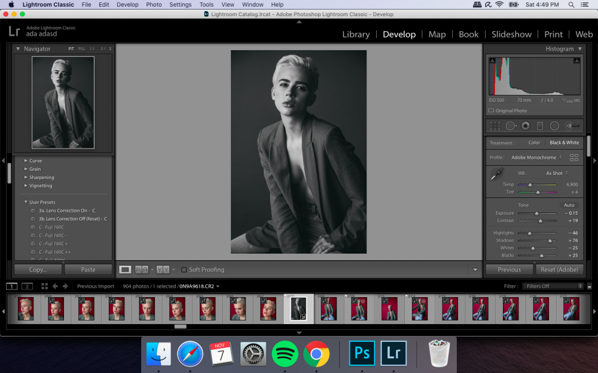Open the Adobe Monochrome profile dropdown

coord(536,158)
